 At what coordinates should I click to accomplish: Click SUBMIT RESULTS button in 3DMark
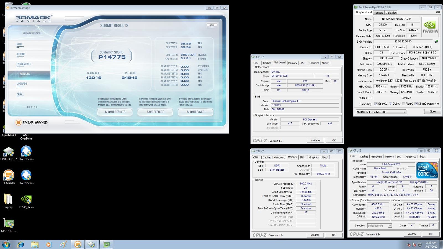[x=115, y=112]
